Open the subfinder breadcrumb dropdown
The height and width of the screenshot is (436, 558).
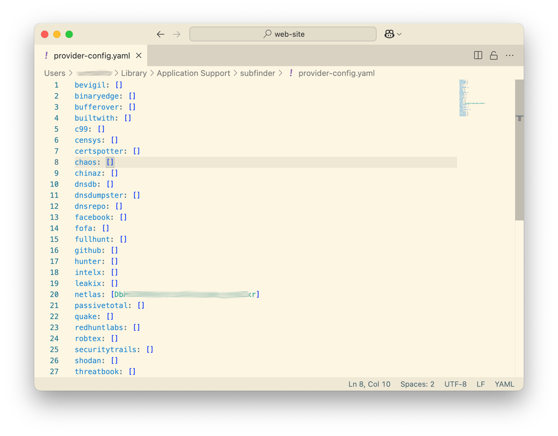click(258, 73)
